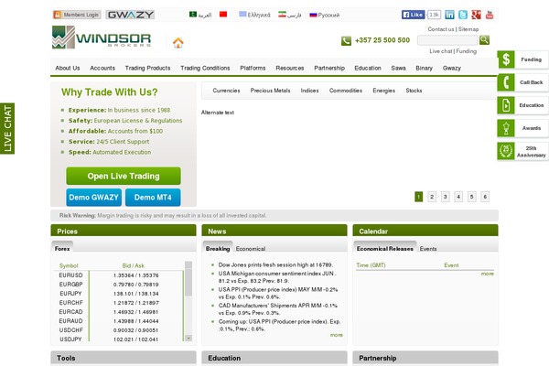Go to slide 4 in pager
The height and width of the screenshot is (366, 549).
click(x=458, y=197)
